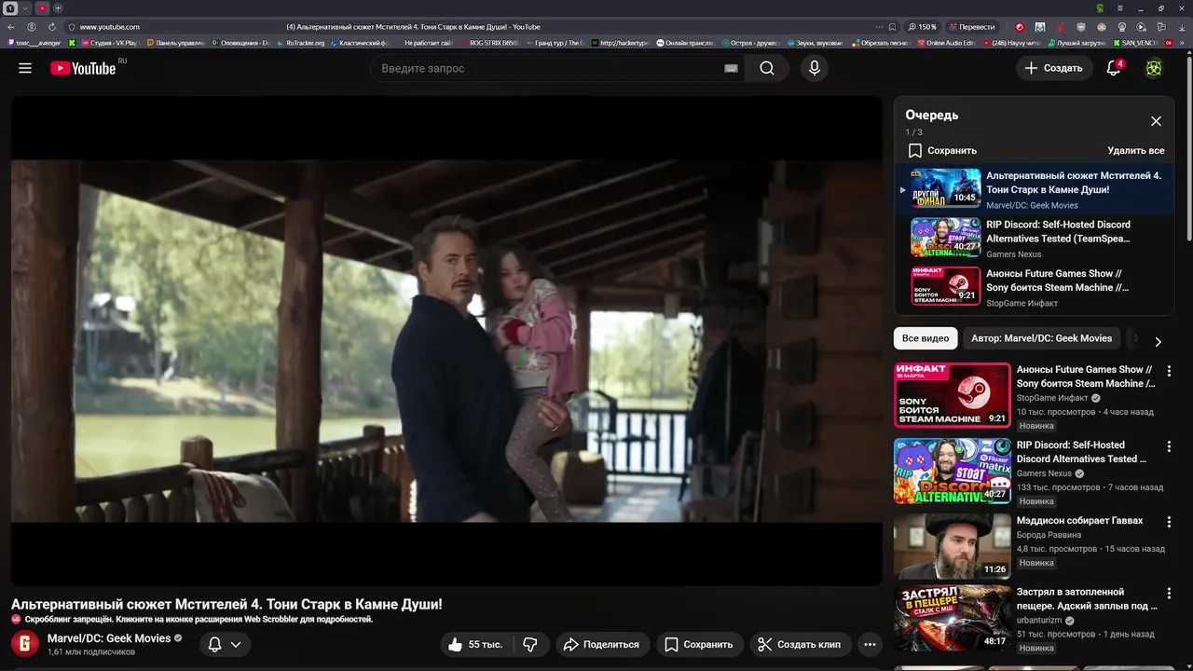This screenshot has height=671, width=1193.
Task: Open Борода Раввина channel link
Action: 1049,535
